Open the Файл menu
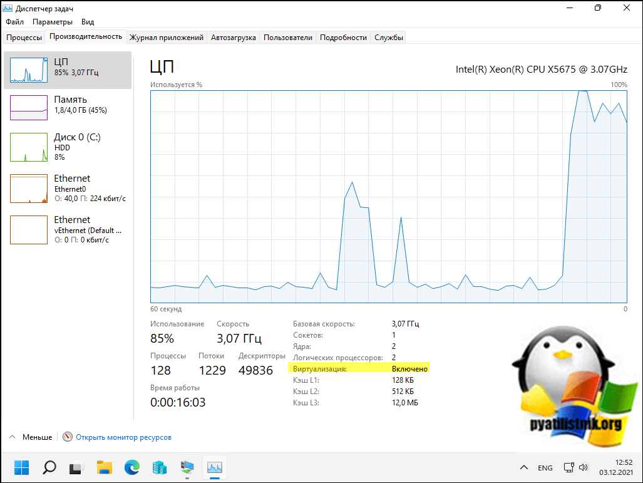This screenshot has width=643, height=483. pyautogui.click(x=14, y=22)
